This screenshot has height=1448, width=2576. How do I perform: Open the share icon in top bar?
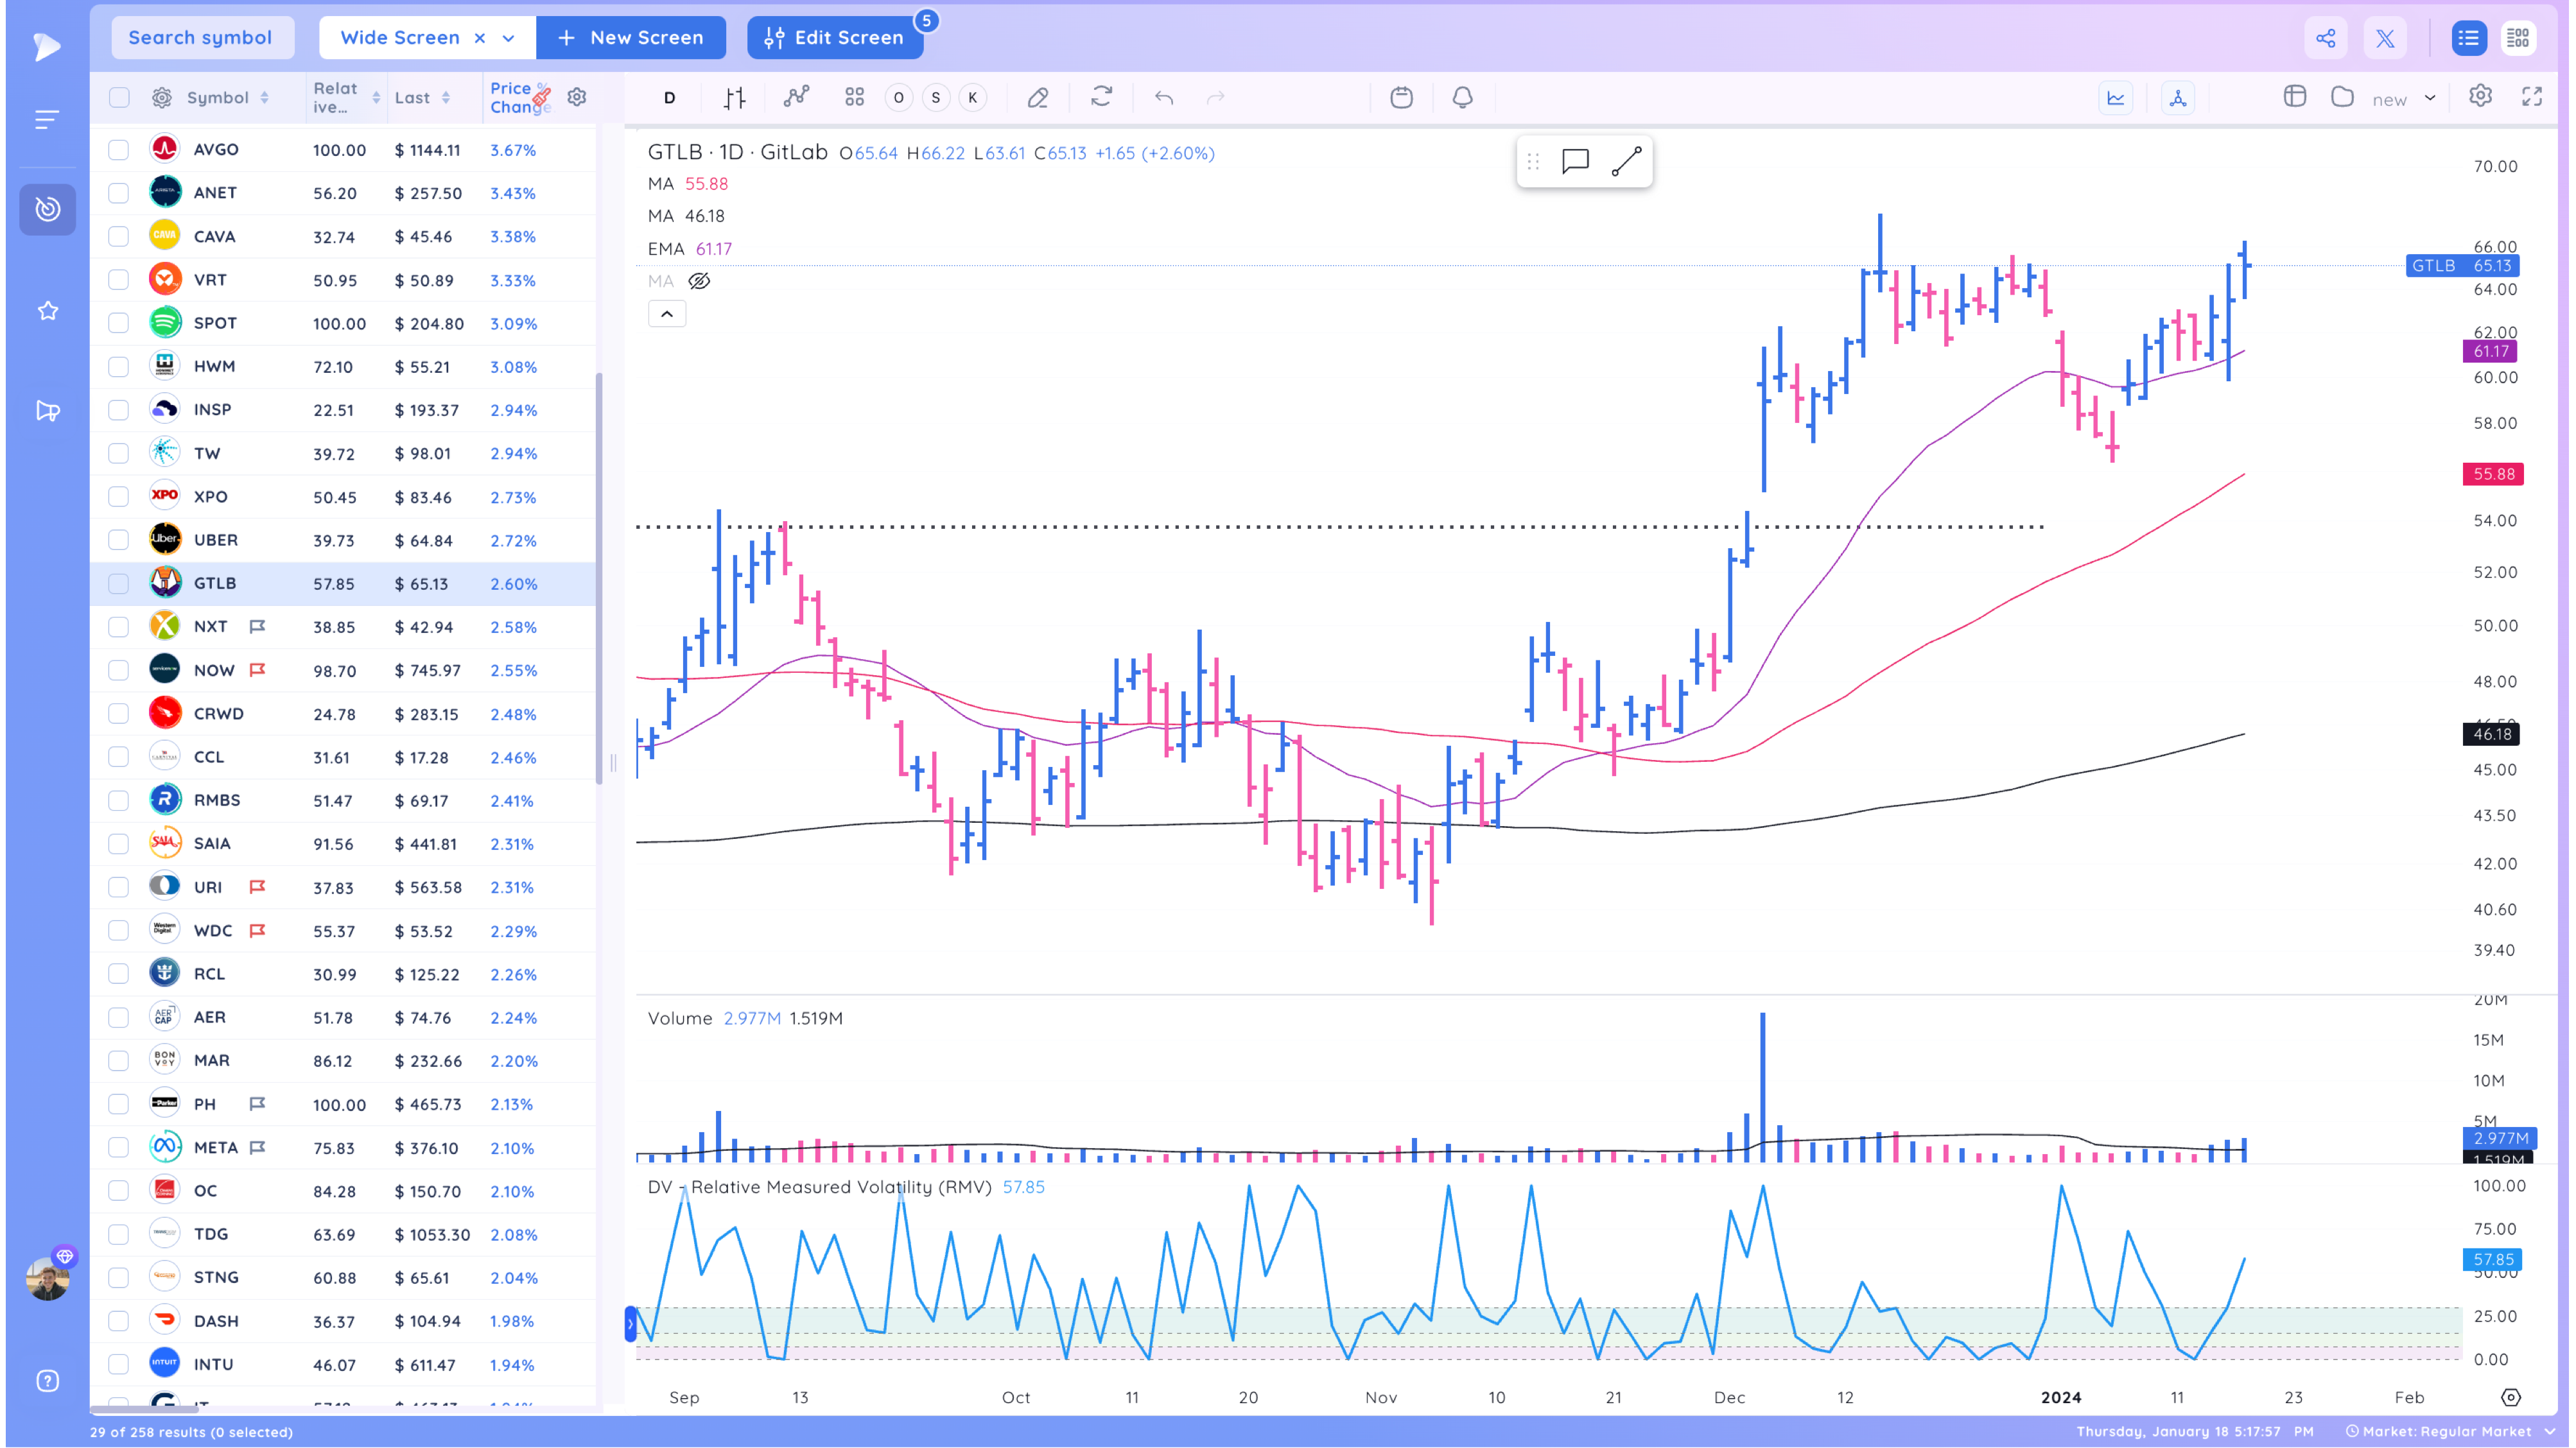click(2325, 38)
